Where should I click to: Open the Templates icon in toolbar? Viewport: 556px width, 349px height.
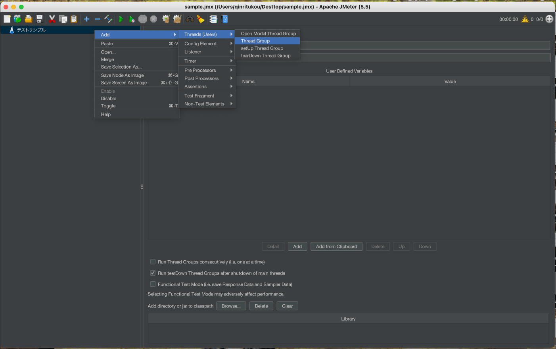pyautogui.click(x=17, y=19)
